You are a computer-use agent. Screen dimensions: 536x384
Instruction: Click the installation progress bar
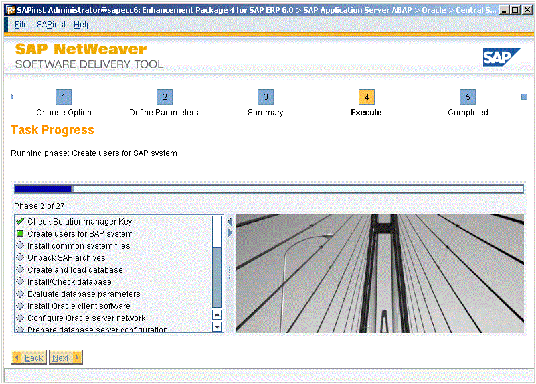[x=268, y=189]
